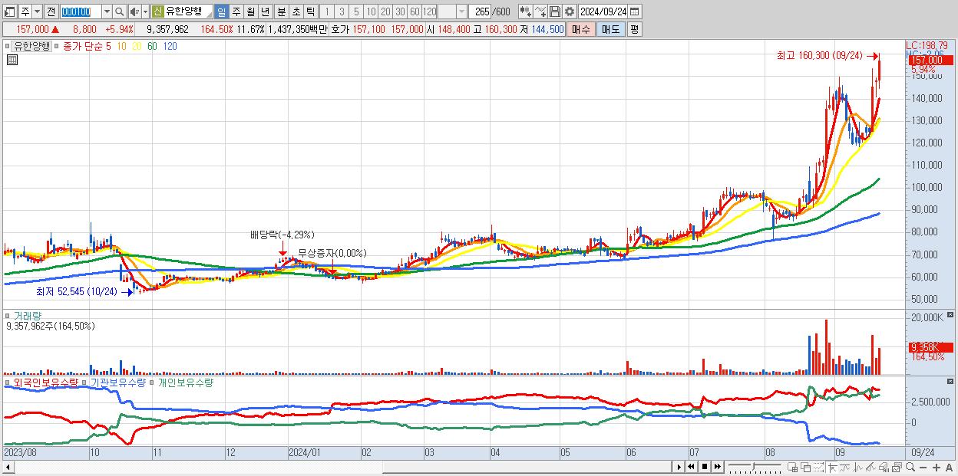This screenshot has height=476, width=958.
Task: Click the rewind button in bottom controls
Action: pos(691,467)
